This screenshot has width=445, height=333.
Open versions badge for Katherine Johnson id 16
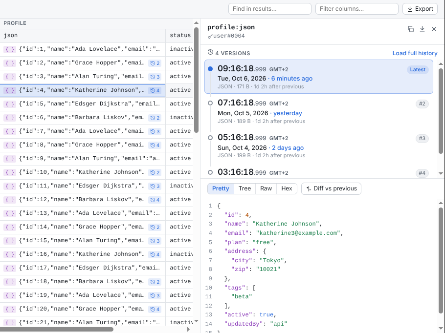coord(155,254)
